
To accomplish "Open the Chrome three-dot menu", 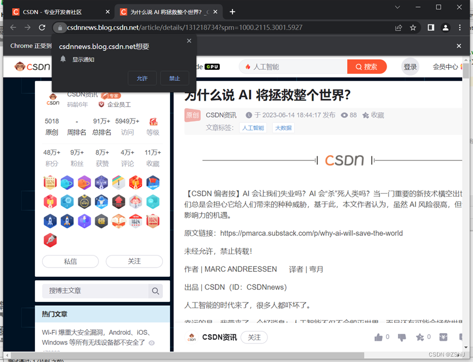I will [459, 28].
